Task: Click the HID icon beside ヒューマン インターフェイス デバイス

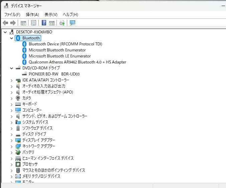Action: [x=18, y=158]
